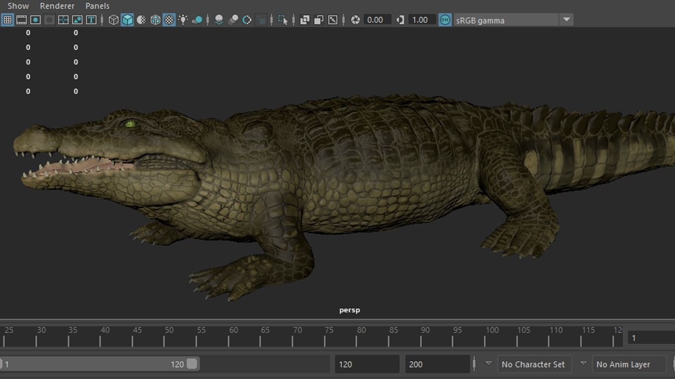
Task: Jump to frame 100 on time slider
Action: point(485,341)
